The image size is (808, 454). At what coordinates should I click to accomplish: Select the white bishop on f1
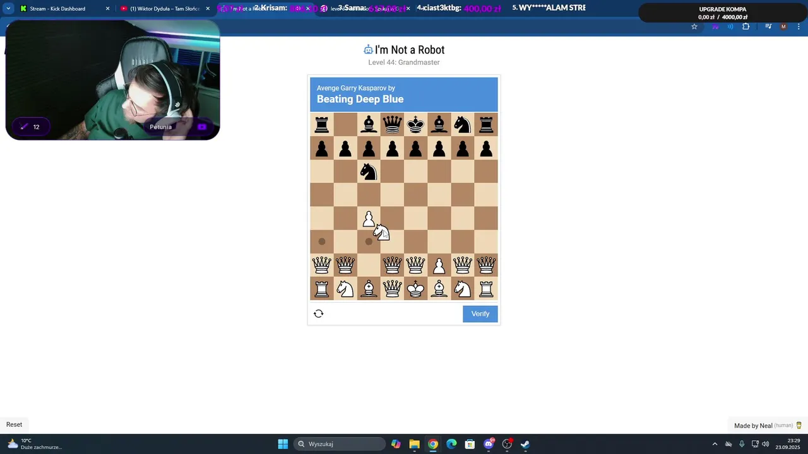439,289
